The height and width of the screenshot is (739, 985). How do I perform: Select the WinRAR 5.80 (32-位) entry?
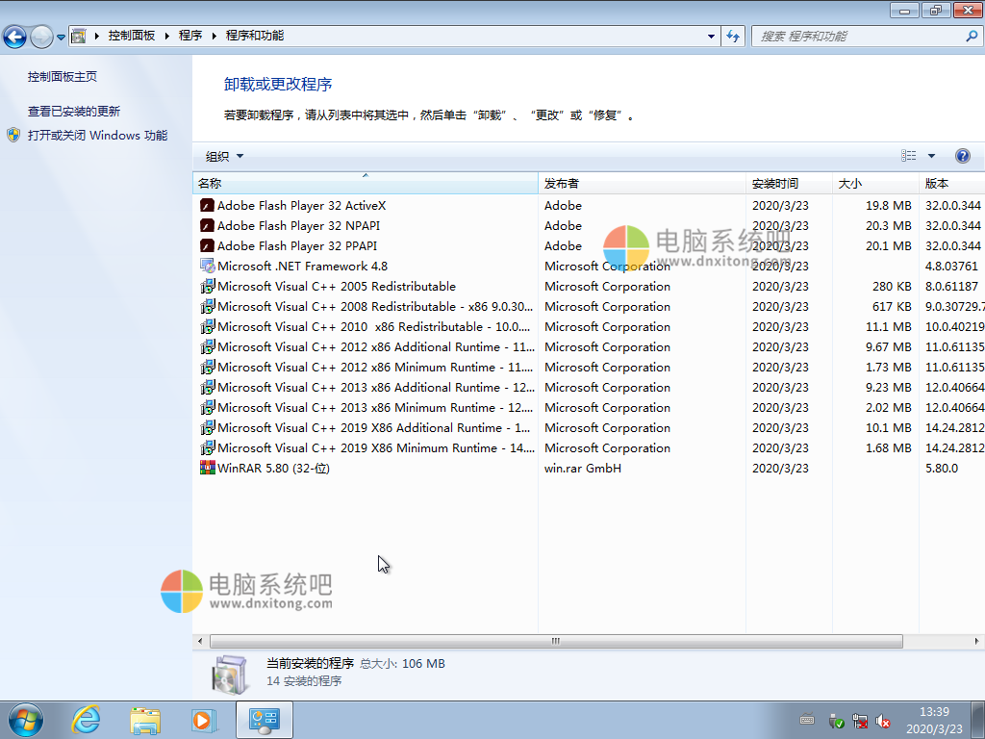coord(269,468)
